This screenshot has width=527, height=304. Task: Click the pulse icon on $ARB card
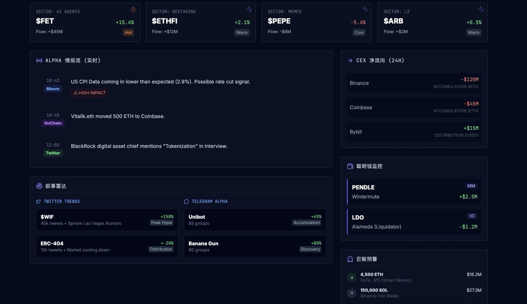point(481,9)
